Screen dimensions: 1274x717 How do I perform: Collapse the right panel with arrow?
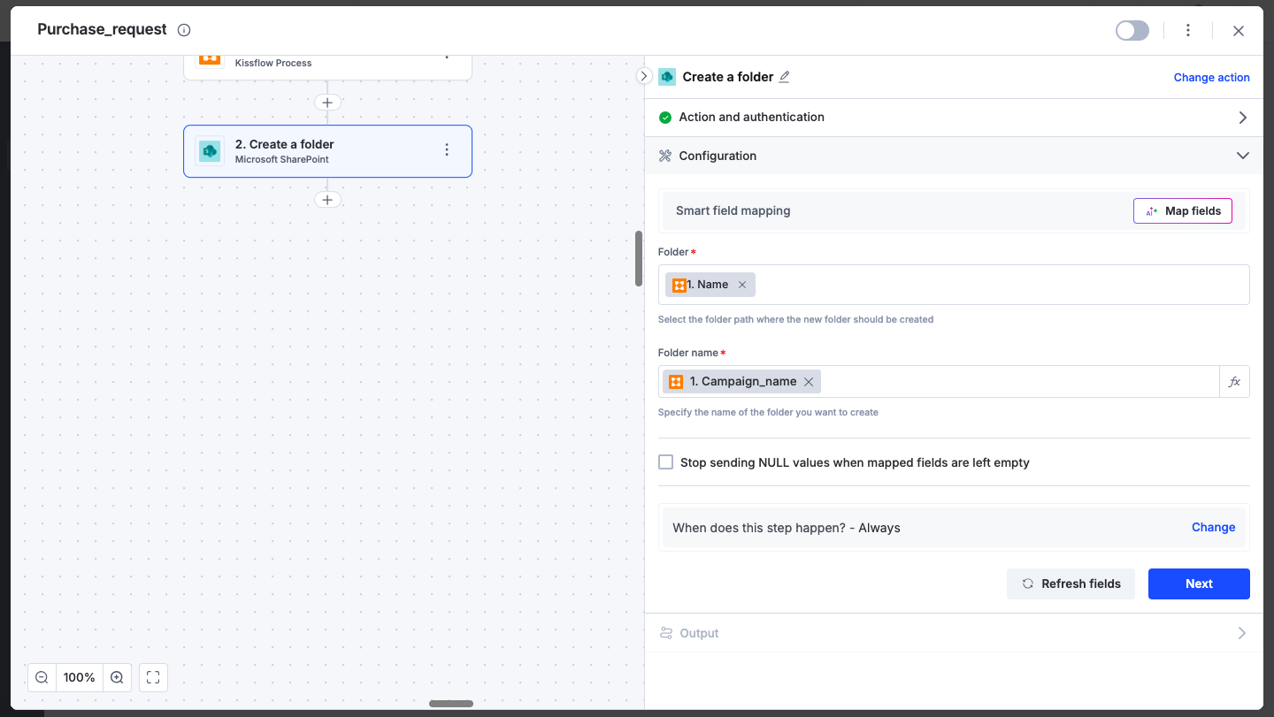click(644, 76)
